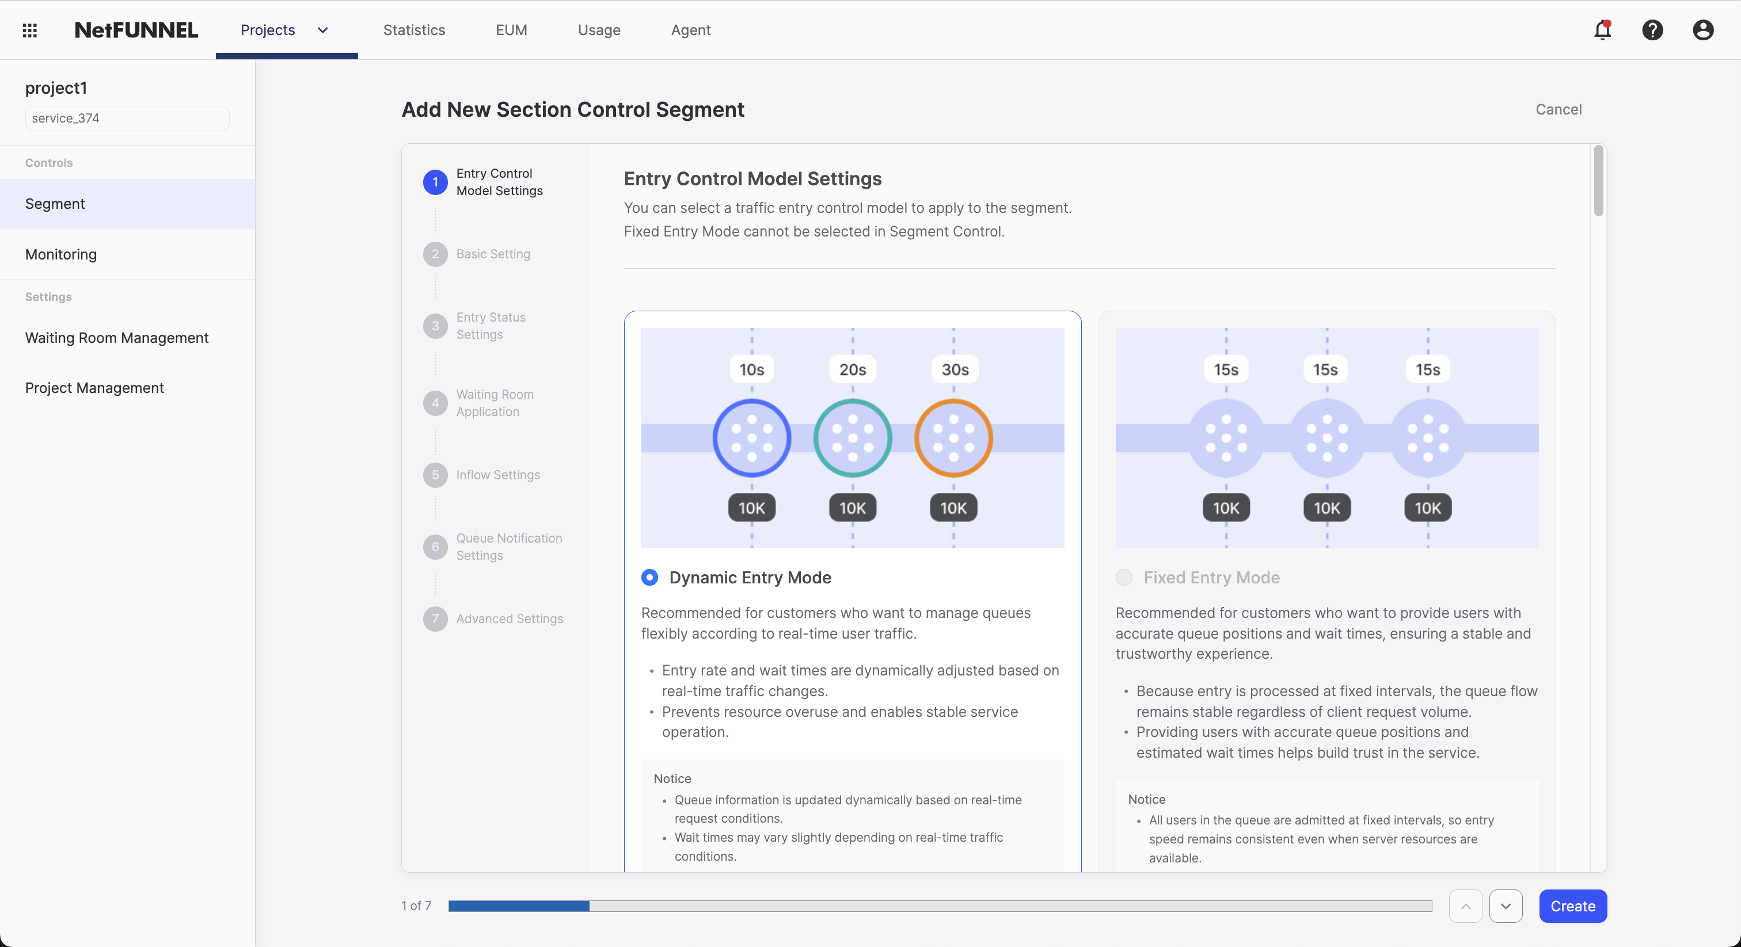
Task: Open Waiting Room Management in the sidebar
Action: (116, 338)
